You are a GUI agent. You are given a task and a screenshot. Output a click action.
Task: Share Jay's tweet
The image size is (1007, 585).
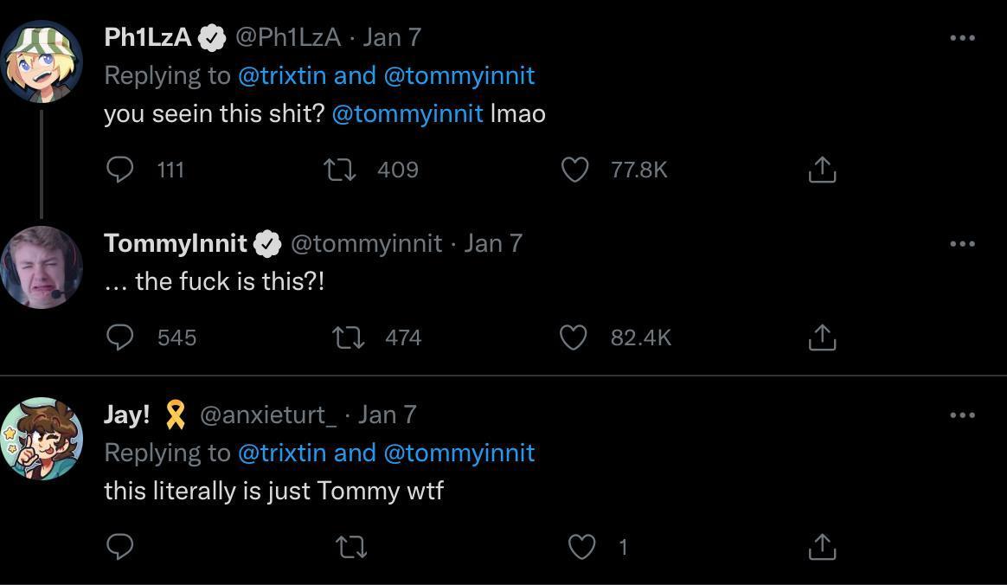click(x=822, y=547)
